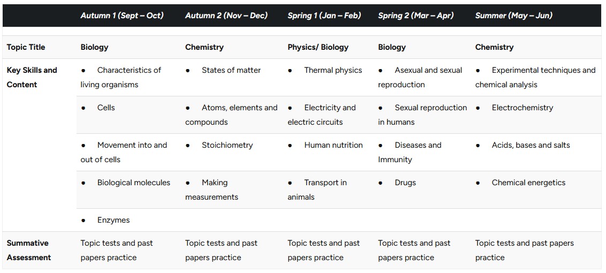
Task: Click the Electrochemistry entry
Action: pyautogui.click(x=522, y=108)
